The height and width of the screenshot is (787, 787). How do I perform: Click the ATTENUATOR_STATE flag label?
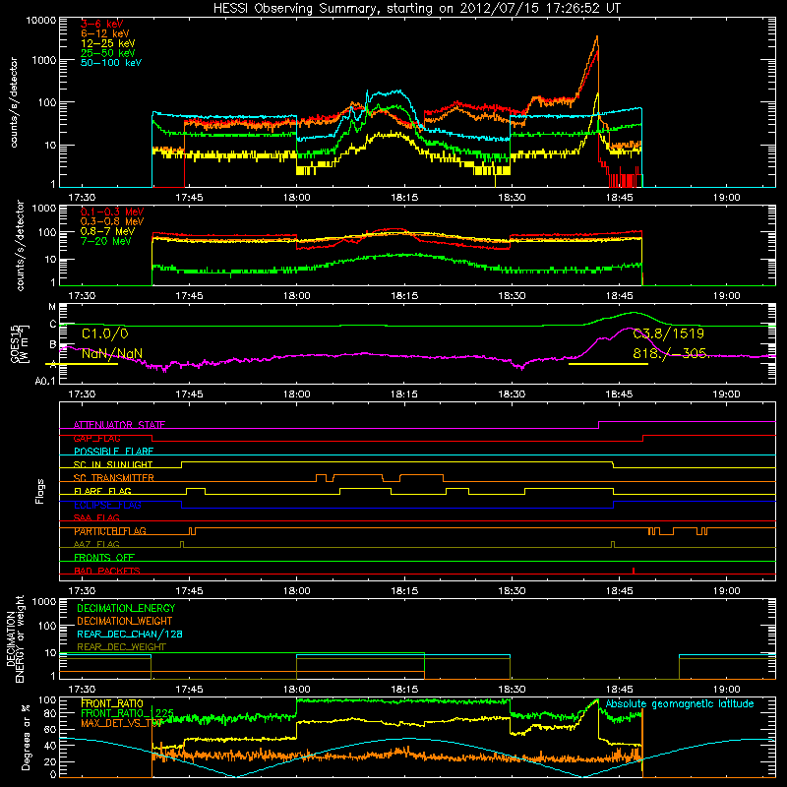pyautogui.click(x=119, y=425)
